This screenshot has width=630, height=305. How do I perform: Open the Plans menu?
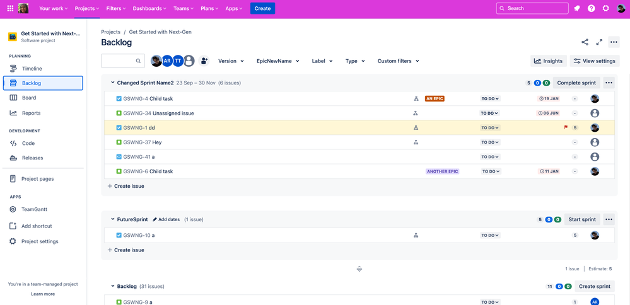pyautogui.click(x=209, y=8)
